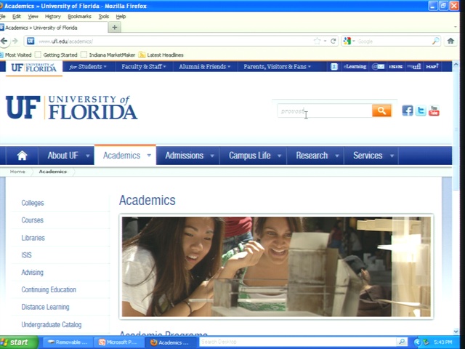Image resolution: width=465 pixels, height=349 pixels.
Task: Open the Distance Learning link
Action: [x=45, y=307]
